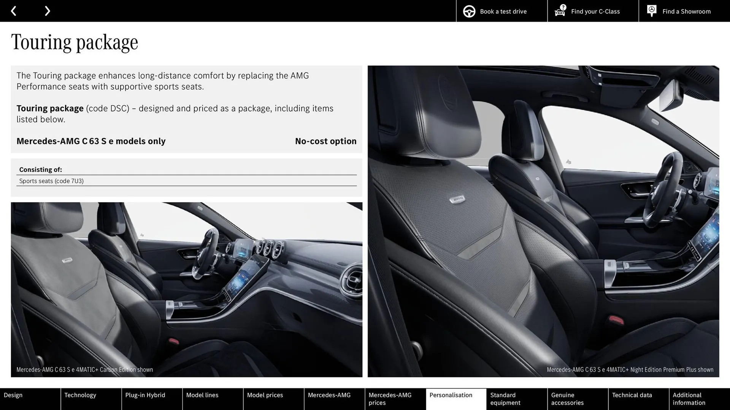The width and height of the screenshot is (730, 410).
Task: Click the Mercedes-Benz showroom pin icon
Action: pos(651,11)
